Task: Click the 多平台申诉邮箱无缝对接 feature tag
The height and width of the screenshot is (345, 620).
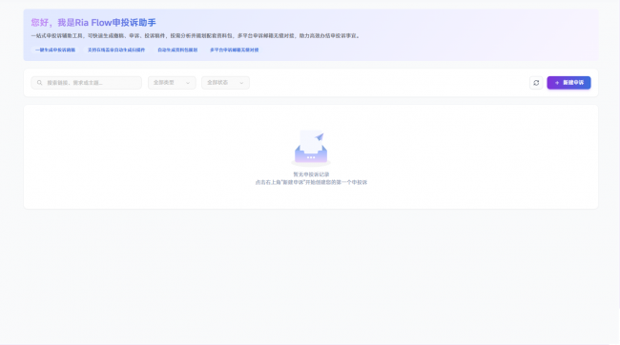Action: (x=234, y=50)
